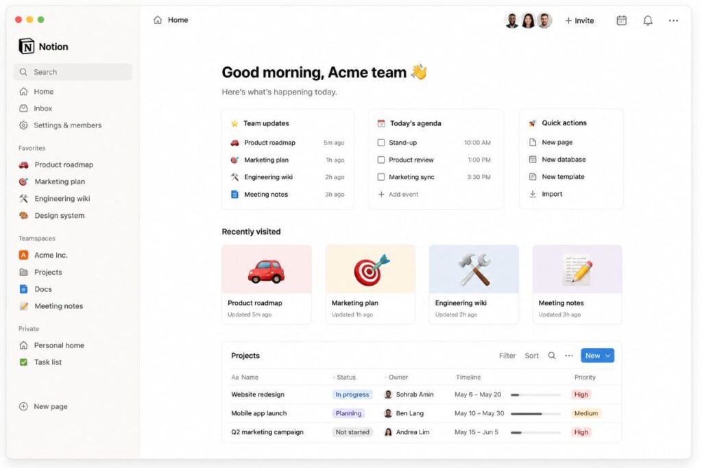Click the Priority column header

(585, 377)
